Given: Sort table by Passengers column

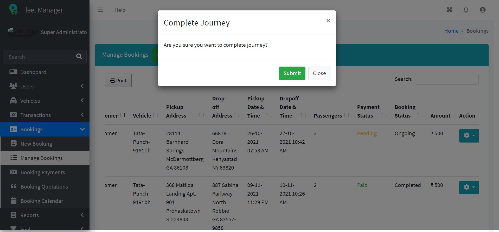Looking at the screenshot, I should (328, 116).
